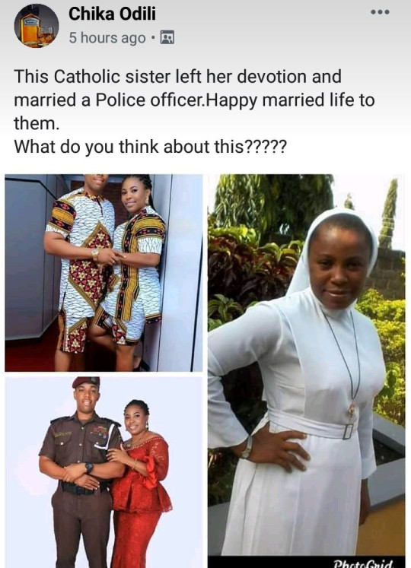Open photo of officer with woman in red
This screenshot has height=568, width=411.
pos(104,472)
